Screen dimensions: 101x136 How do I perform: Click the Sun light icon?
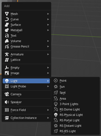coord(56,87)
